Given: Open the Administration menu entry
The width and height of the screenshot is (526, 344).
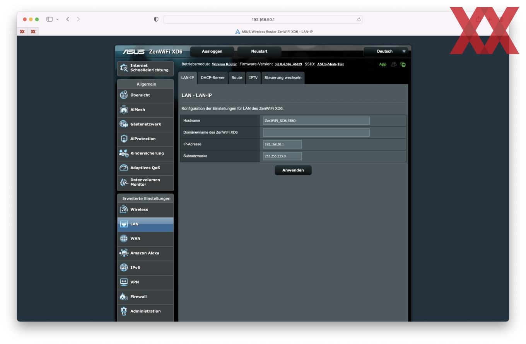Looking at the screenshot, I should pos(145,311).
